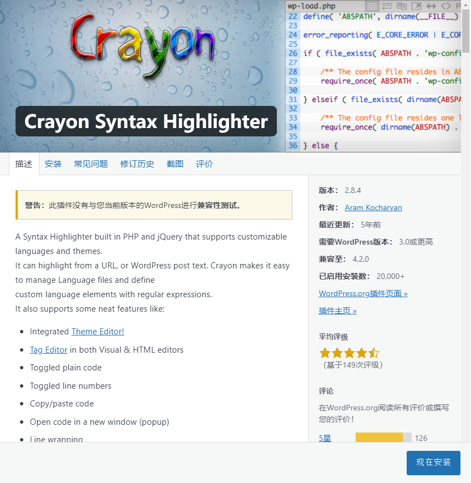Viewport: 471px width, 483px height.
Task: Go to the 评价 tab
Action: pos(204,164)
